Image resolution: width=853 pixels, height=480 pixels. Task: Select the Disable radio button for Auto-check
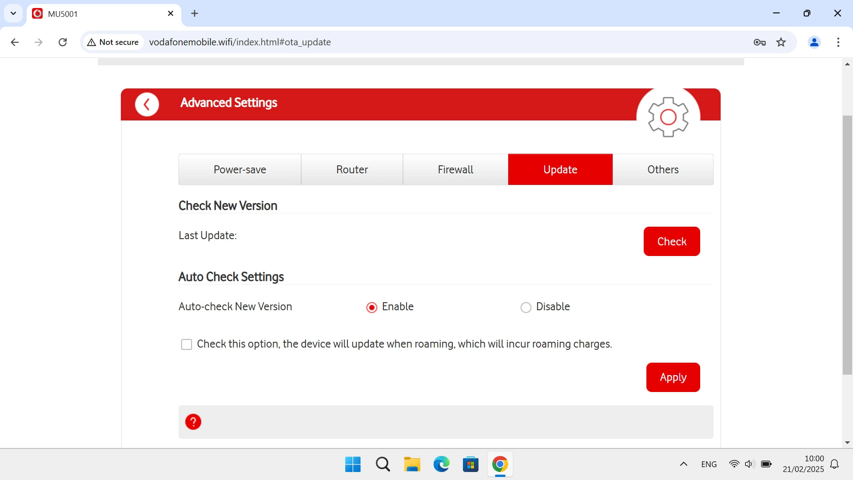[x=526, y=307]
